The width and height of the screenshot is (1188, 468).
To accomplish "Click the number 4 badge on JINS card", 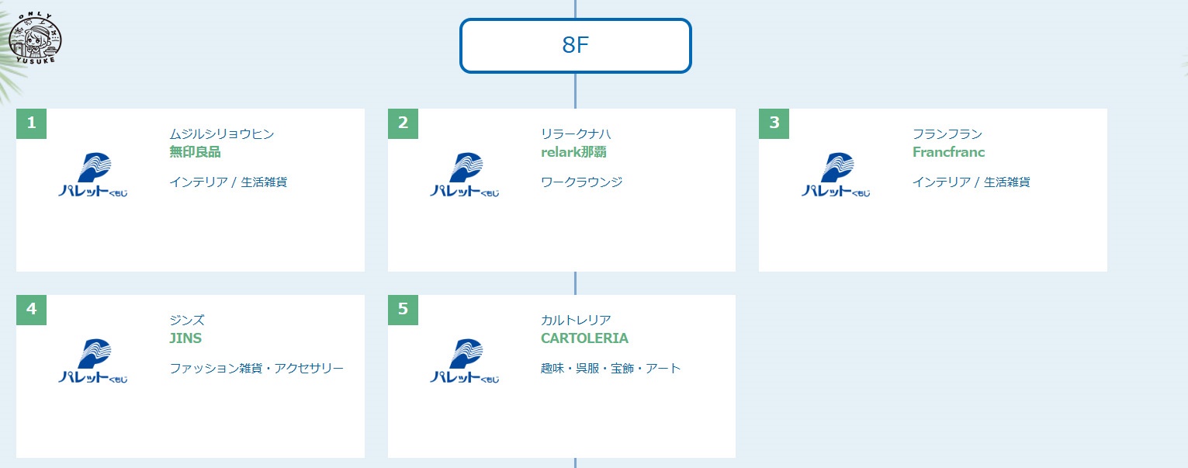I will point(31,310).
